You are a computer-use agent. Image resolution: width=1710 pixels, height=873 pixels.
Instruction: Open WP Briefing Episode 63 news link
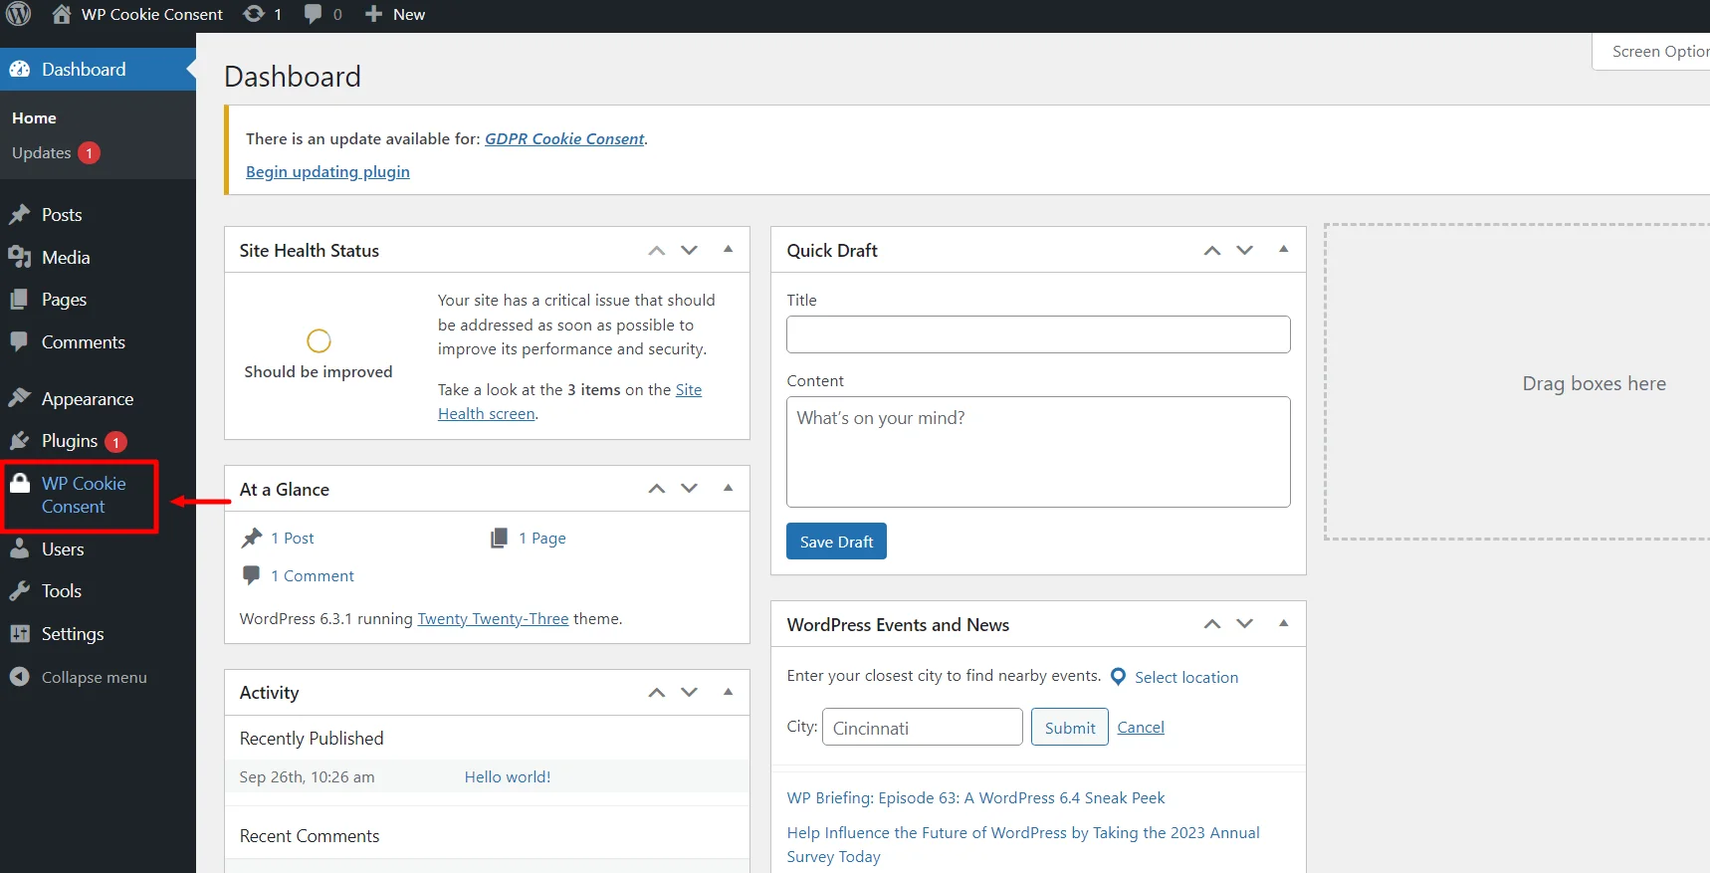(975, 797)
